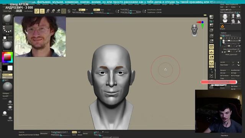
Task: Activate the Move transform tool
Action: click(x=47, y=11)
